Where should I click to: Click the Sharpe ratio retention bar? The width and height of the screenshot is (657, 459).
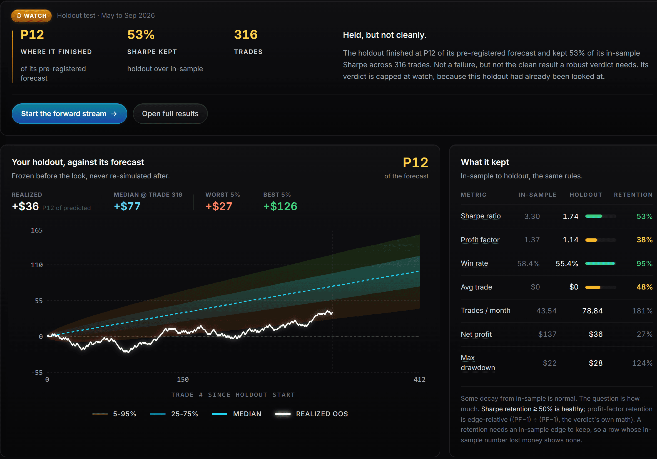[600, 216]
